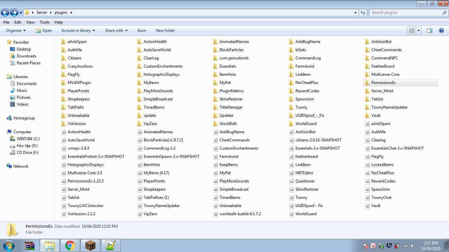Open the address bar history dropdown
The height and width of the screenshot is (252, 449).
click(356, 12)
